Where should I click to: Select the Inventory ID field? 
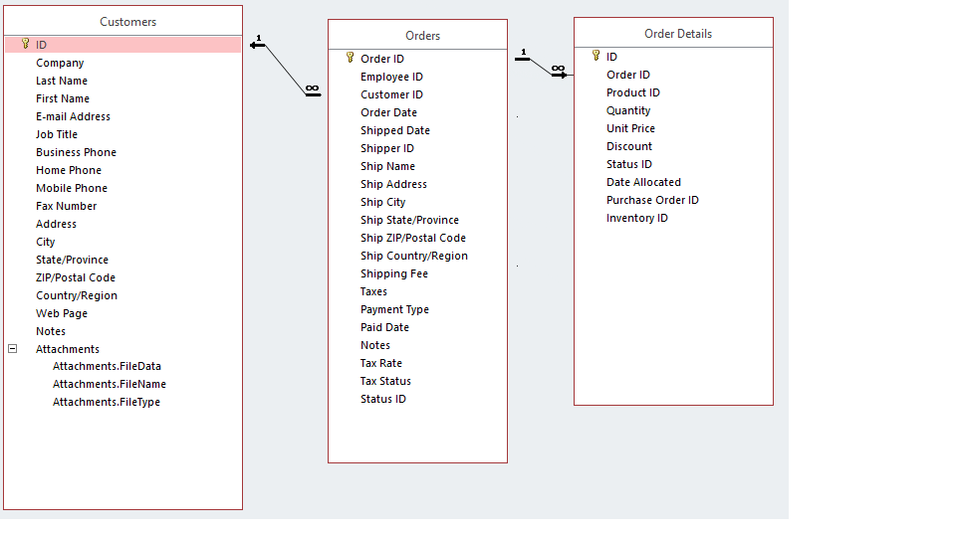[x=636, y=218]
